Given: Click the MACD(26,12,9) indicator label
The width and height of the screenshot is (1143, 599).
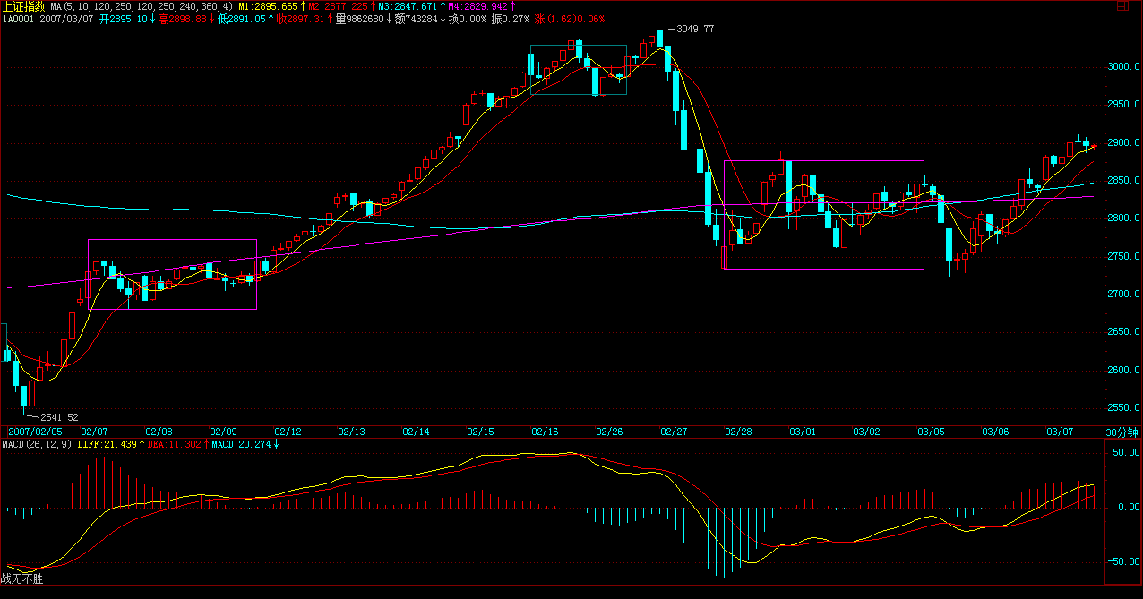Looking at the screenshot, I should coord(37,444).
